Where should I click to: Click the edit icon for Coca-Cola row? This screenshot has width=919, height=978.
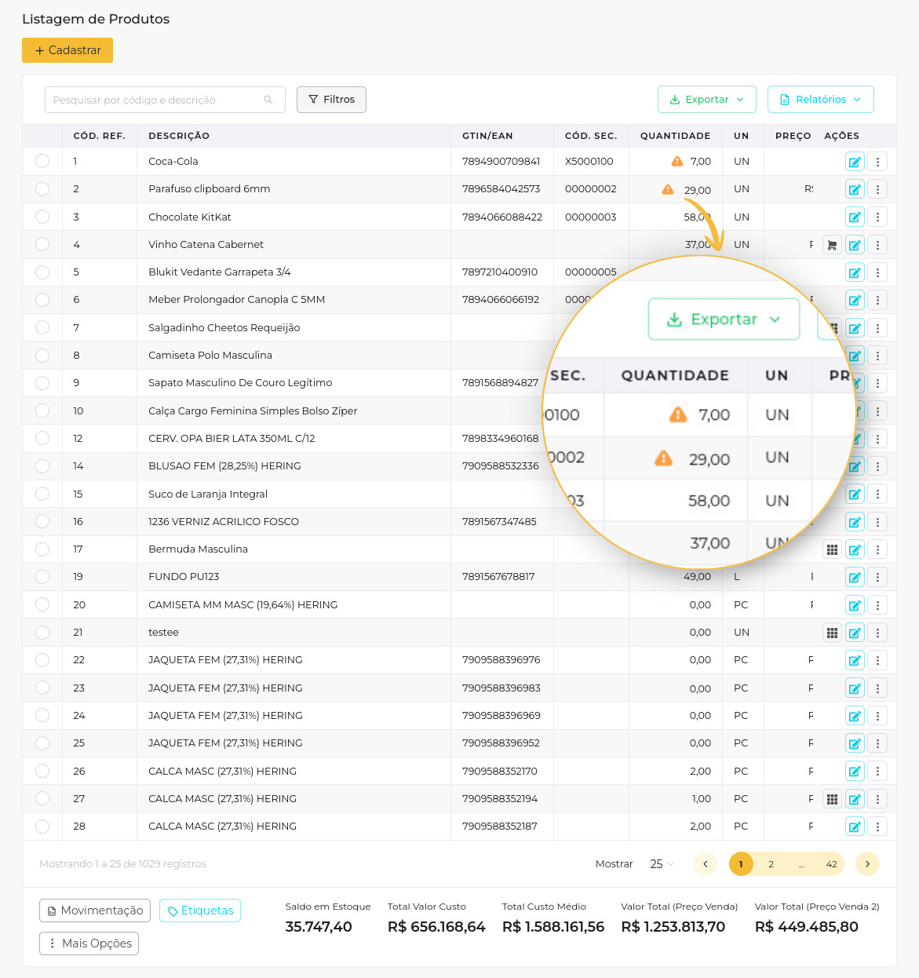(x=855, y=162)
